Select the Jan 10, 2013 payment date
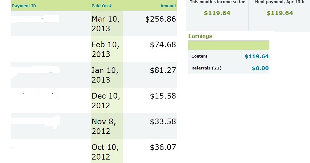310x163 pixels. (x=105, y=75)
